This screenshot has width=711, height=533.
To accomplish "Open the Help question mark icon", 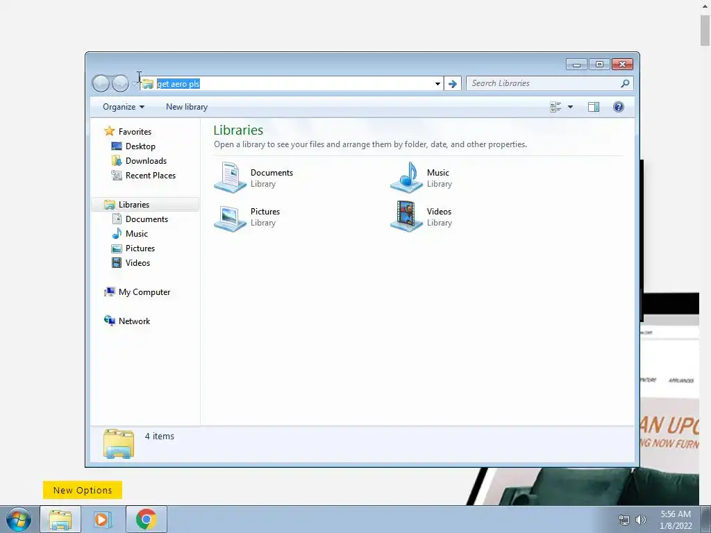I will point(618,107).
